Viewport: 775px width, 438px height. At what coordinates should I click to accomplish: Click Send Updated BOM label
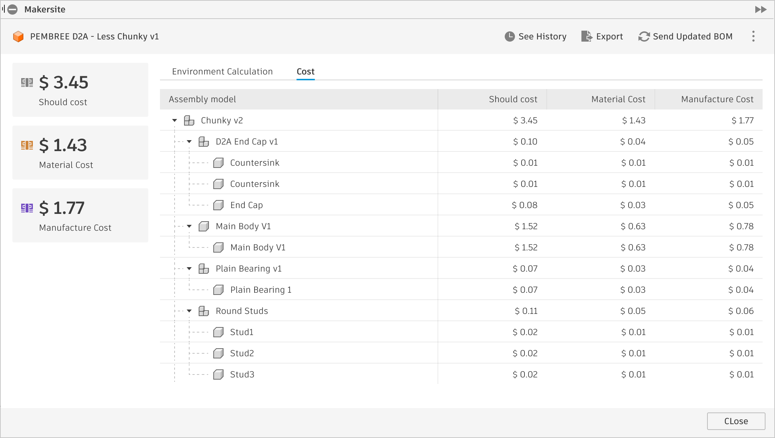click(x=693, y=36)
